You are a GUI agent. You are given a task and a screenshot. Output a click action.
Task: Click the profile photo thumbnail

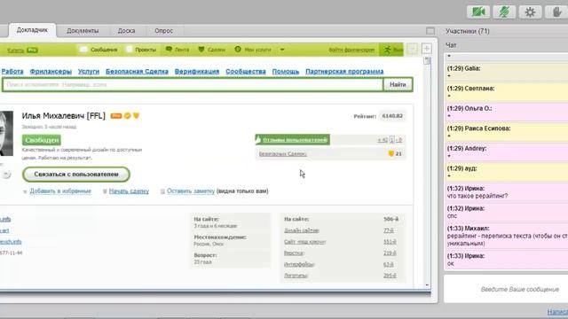[6, 134]
